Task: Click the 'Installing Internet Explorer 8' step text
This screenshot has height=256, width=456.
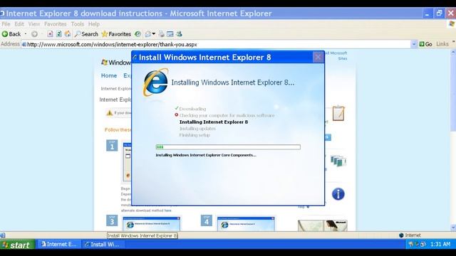Action: click(x=214, y=122)
